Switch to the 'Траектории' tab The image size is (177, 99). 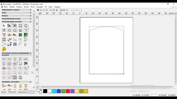tap(22, 92)
